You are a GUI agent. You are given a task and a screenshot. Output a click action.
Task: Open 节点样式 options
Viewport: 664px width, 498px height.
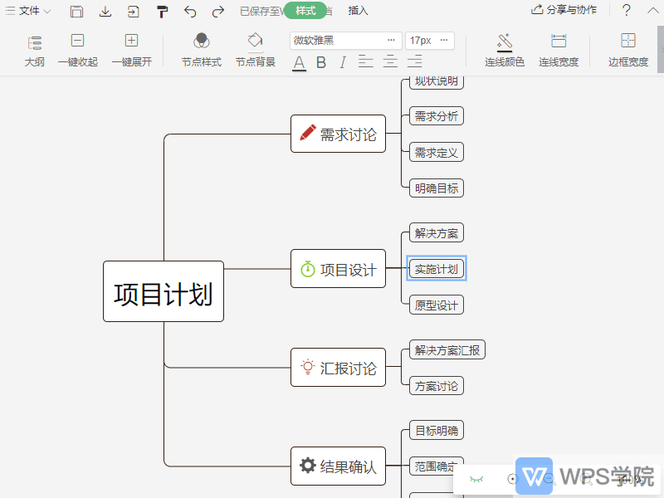[x=202, y=51]
